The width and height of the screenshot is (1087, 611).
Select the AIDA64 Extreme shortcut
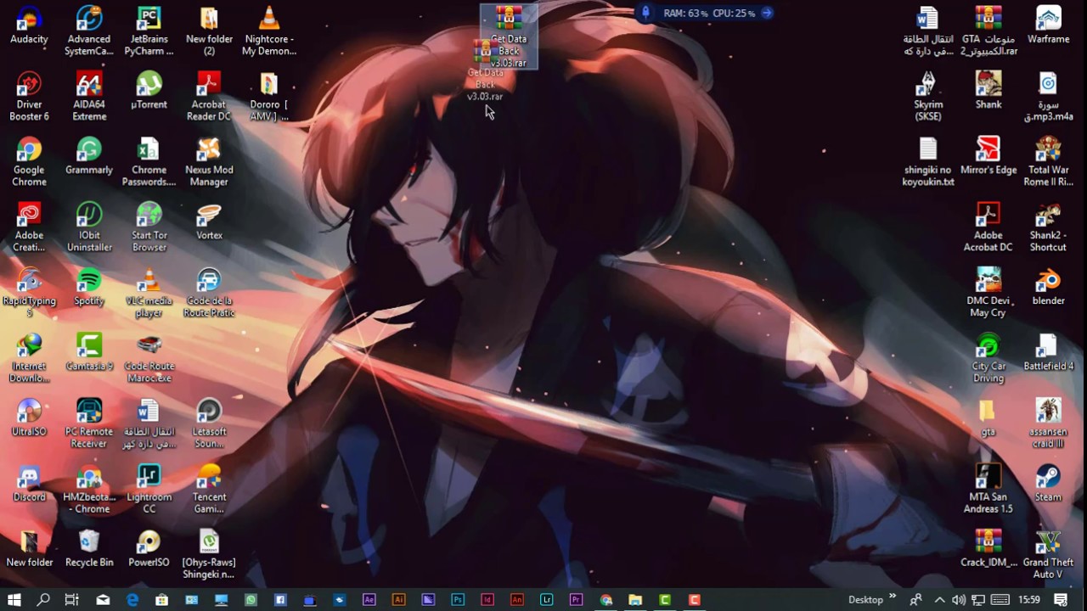(89, 97)
